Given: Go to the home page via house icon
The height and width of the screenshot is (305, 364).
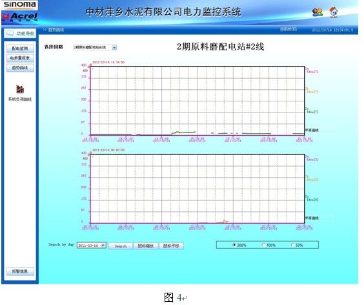Looking at the screenshot, I should [334, 12].
